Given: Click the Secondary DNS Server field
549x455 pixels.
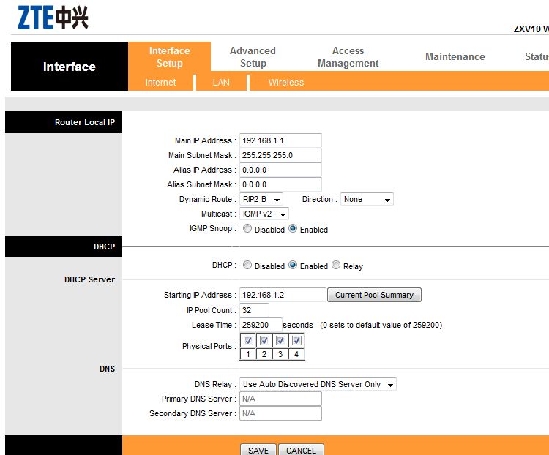Looking at the screenshot, I should coord(280,413).
